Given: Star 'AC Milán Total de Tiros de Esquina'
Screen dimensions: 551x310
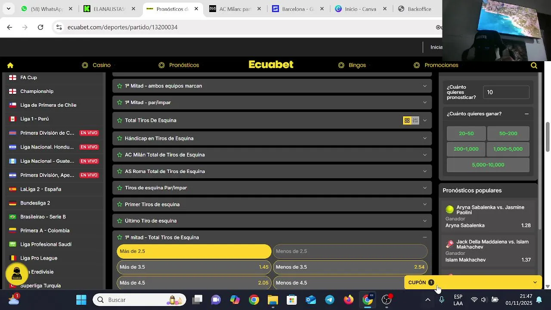Looking at the screenshot, I should (x=120, y=155).
